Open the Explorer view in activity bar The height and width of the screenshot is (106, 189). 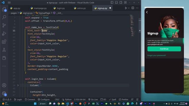tap(4, 9)
